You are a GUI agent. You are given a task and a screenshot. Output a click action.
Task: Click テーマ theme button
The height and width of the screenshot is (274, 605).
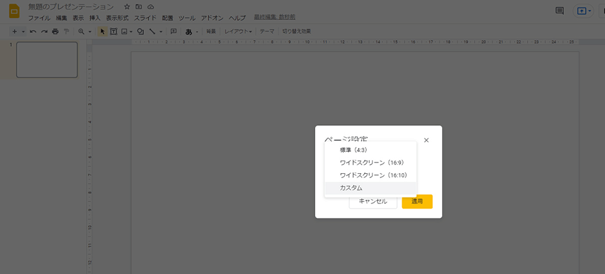coord(266,32)
